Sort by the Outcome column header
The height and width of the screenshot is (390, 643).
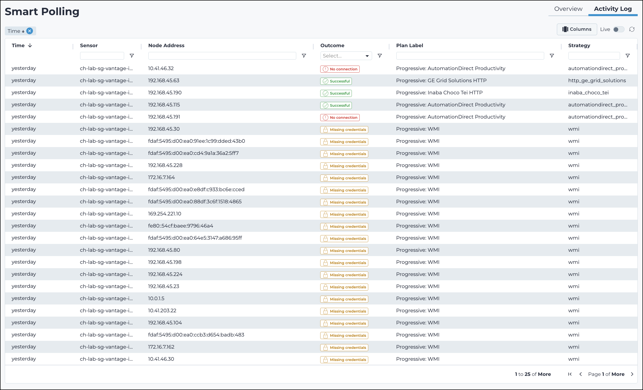point(332,45)
